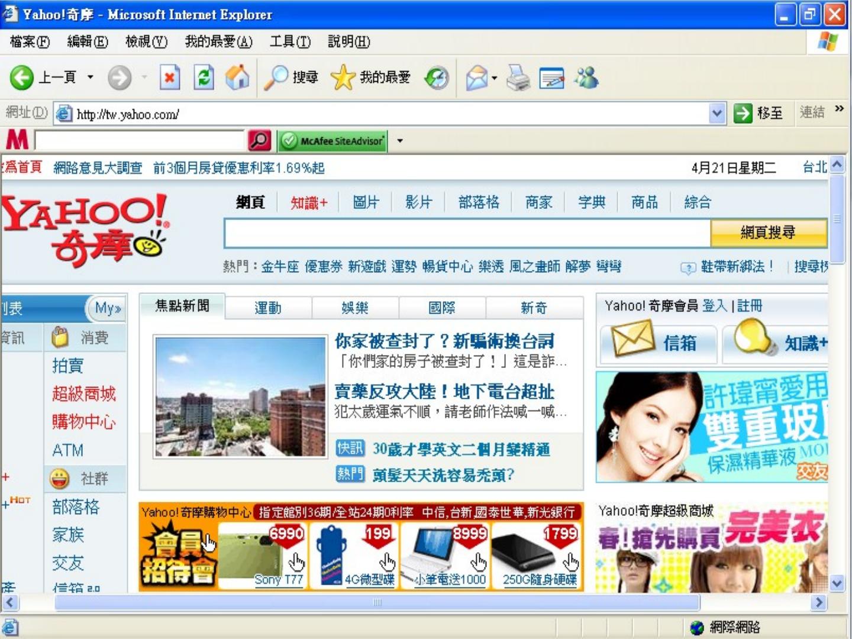Open the Yahoo 信箱 mail envelope icon
This screenshot has width=852, height=639.
[x=632, y=339]
